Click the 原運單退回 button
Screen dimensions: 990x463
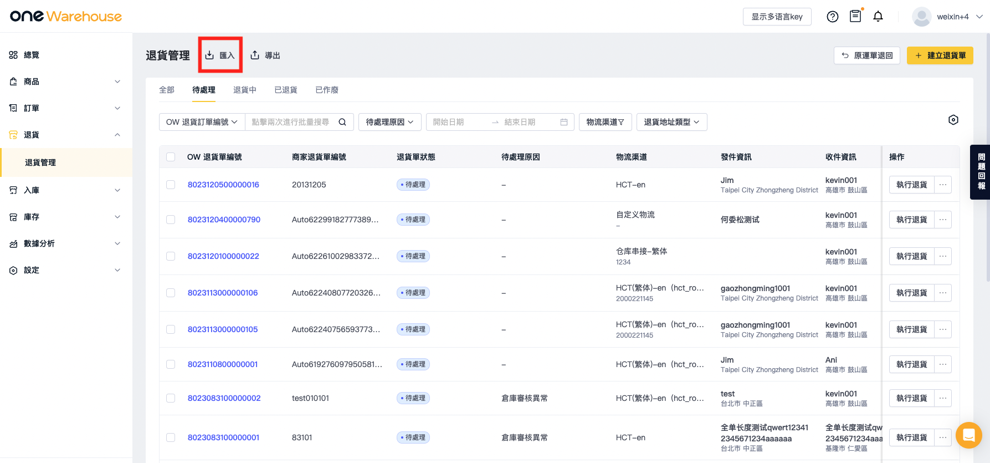867,55
